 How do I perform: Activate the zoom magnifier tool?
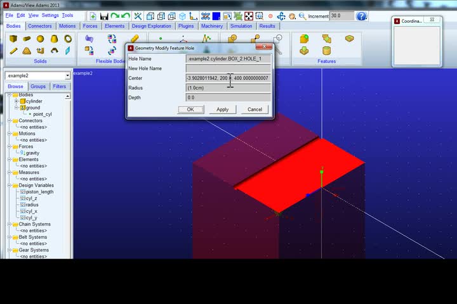[x=302, y=16]
